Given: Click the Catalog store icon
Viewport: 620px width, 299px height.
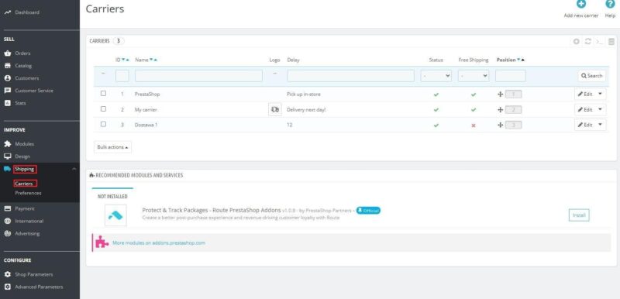Looking at the screenshot, I should [x=7, y=66].
